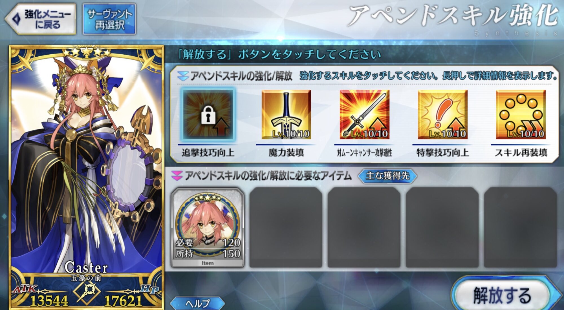Click the 追撃技巧向上 skill name label
The height and width of the screenshot is (310, 564).
[x=208, y=152]
